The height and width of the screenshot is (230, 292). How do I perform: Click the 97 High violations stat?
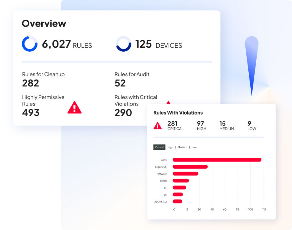pyautogui.click(x=200, y=126)
